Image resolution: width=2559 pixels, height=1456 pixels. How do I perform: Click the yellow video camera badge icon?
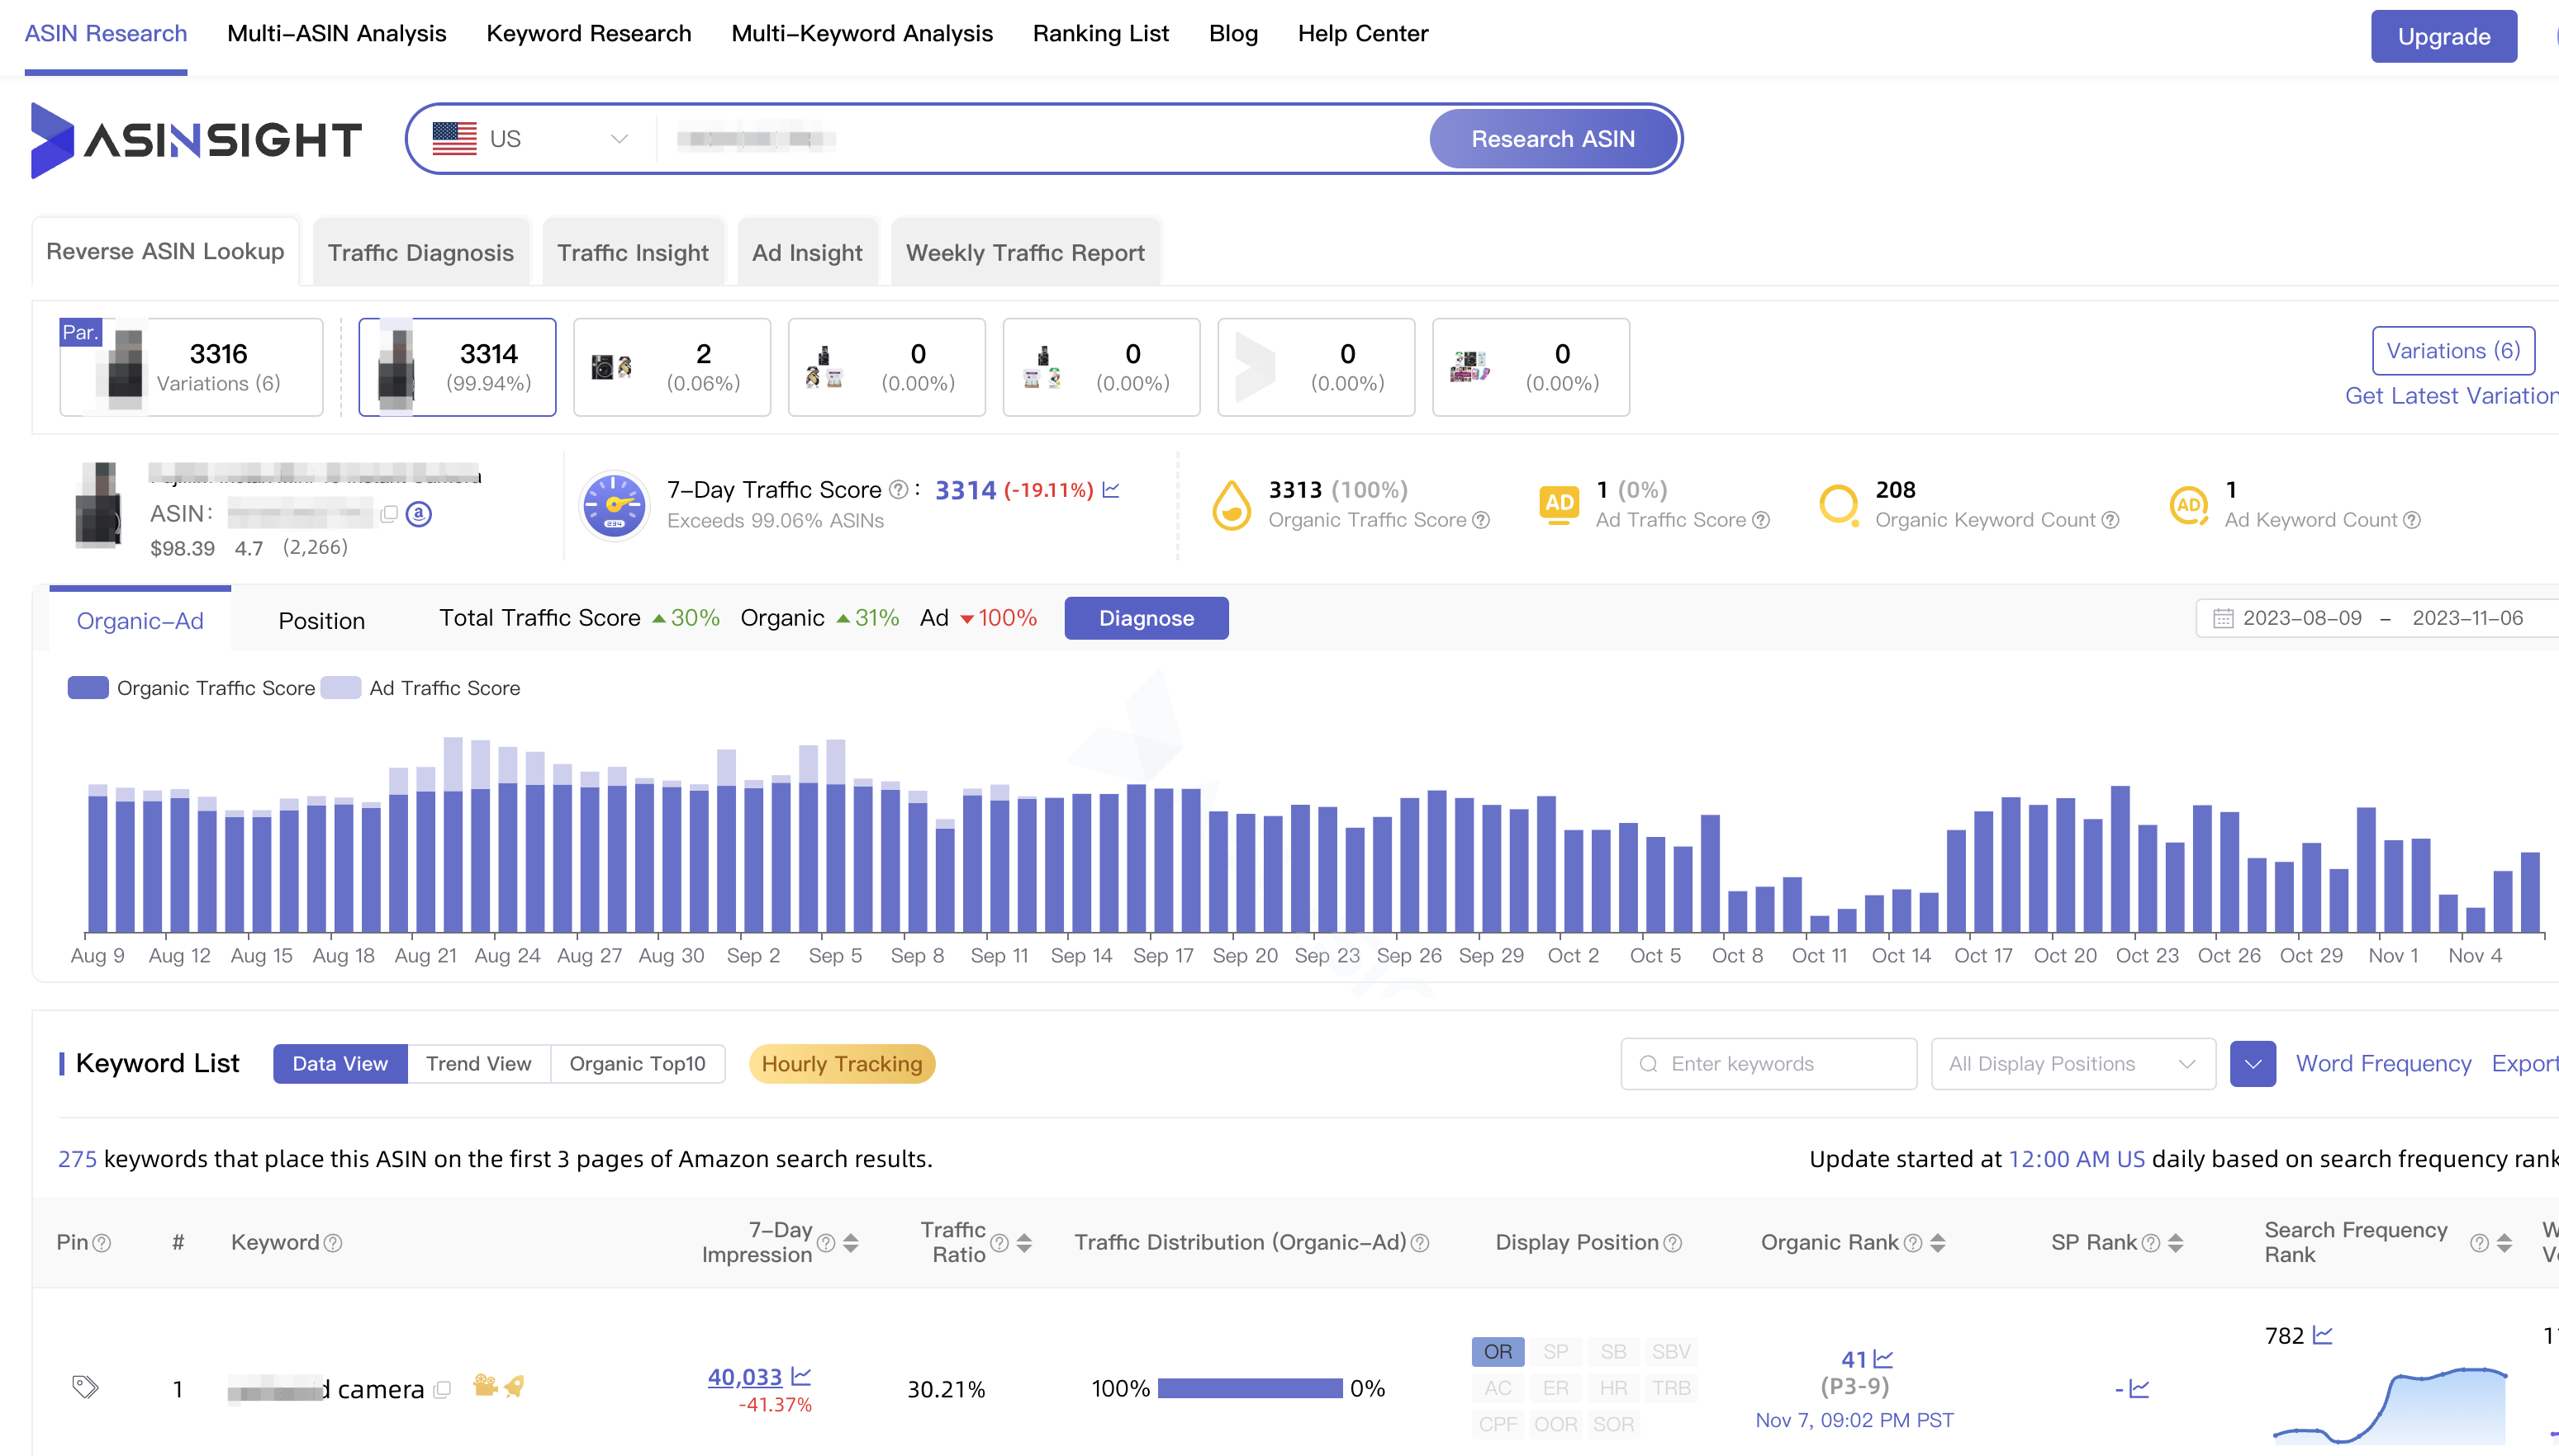[x=486, y=1386]
